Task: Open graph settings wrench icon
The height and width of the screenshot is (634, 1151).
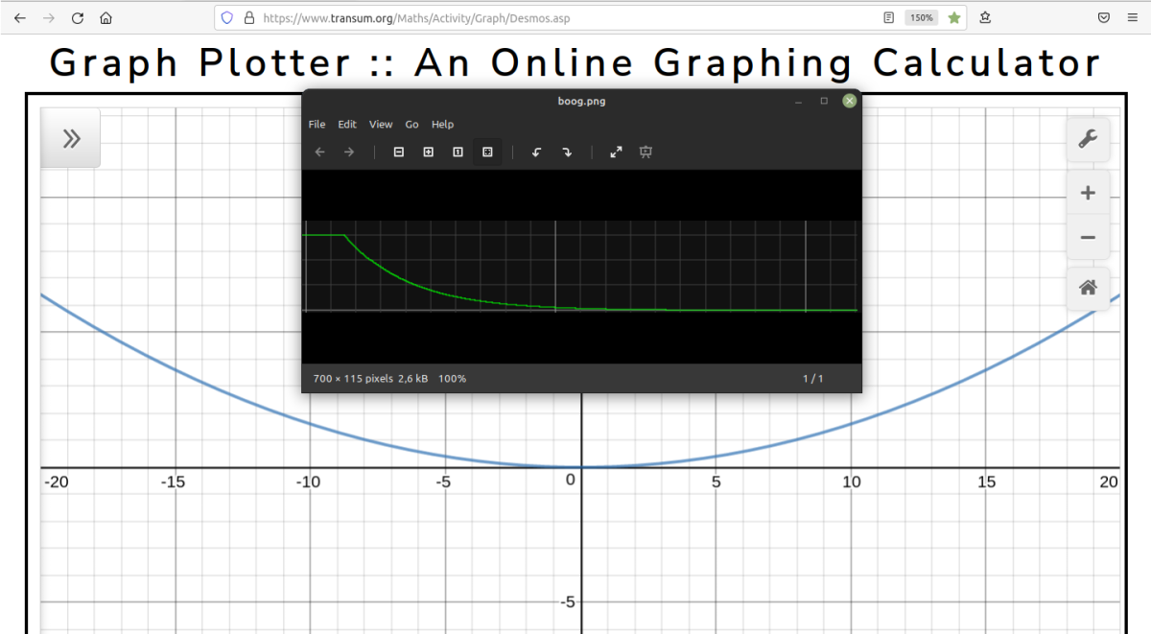Action: pos(1088,139)
